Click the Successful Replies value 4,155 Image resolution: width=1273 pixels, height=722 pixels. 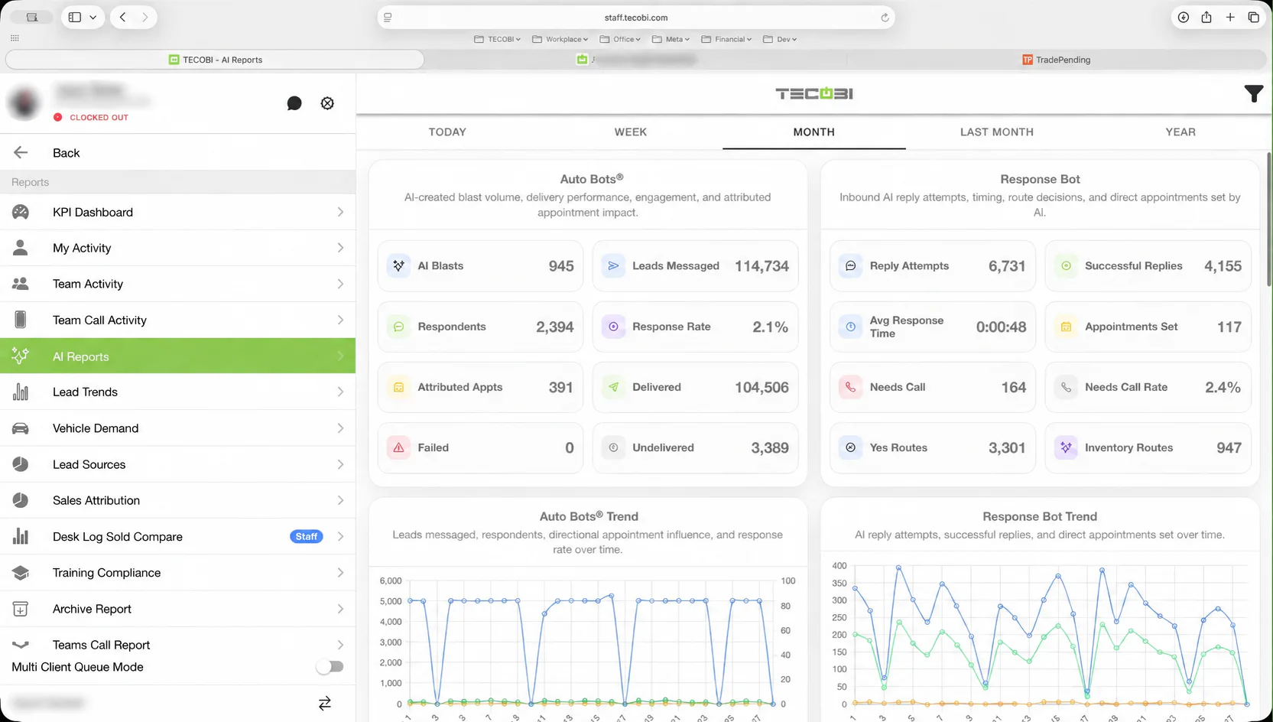[x=1223, y=265]
